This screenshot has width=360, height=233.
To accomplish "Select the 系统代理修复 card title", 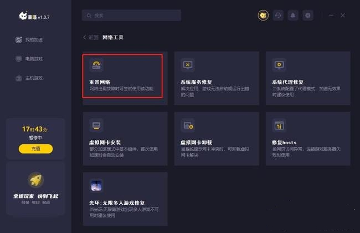I will [287, 82].
